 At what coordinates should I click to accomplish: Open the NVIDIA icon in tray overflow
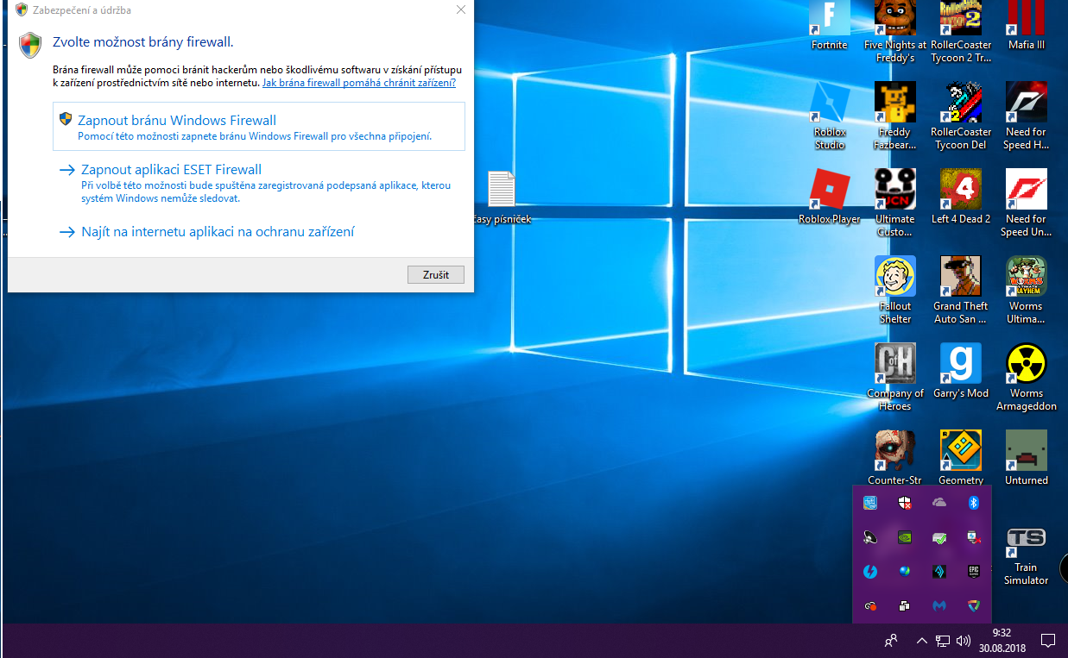tap(905, 537)
